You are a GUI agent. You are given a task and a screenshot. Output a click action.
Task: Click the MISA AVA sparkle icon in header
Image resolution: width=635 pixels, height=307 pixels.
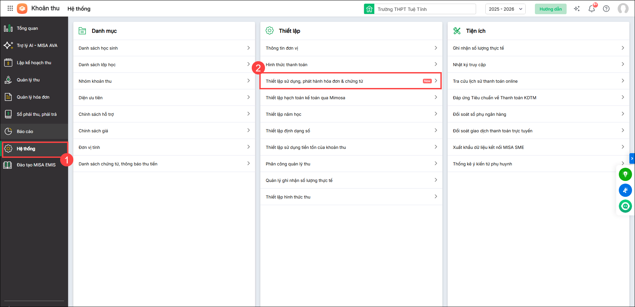coord(577,9)
